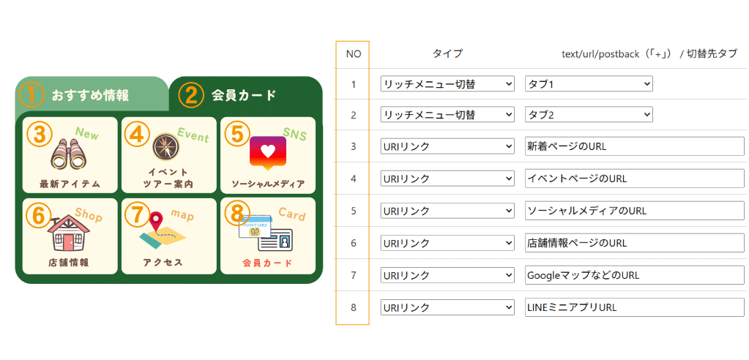The image size is (749, 360).
Task: Expand the タブ2 destination dropdown
Action: pos(588,115)
